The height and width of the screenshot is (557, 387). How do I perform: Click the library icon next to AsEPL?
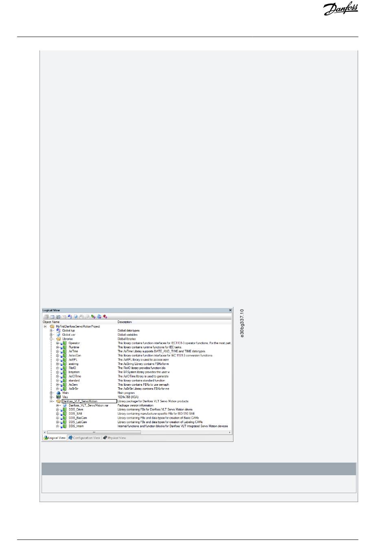click(x=64, y=360)
